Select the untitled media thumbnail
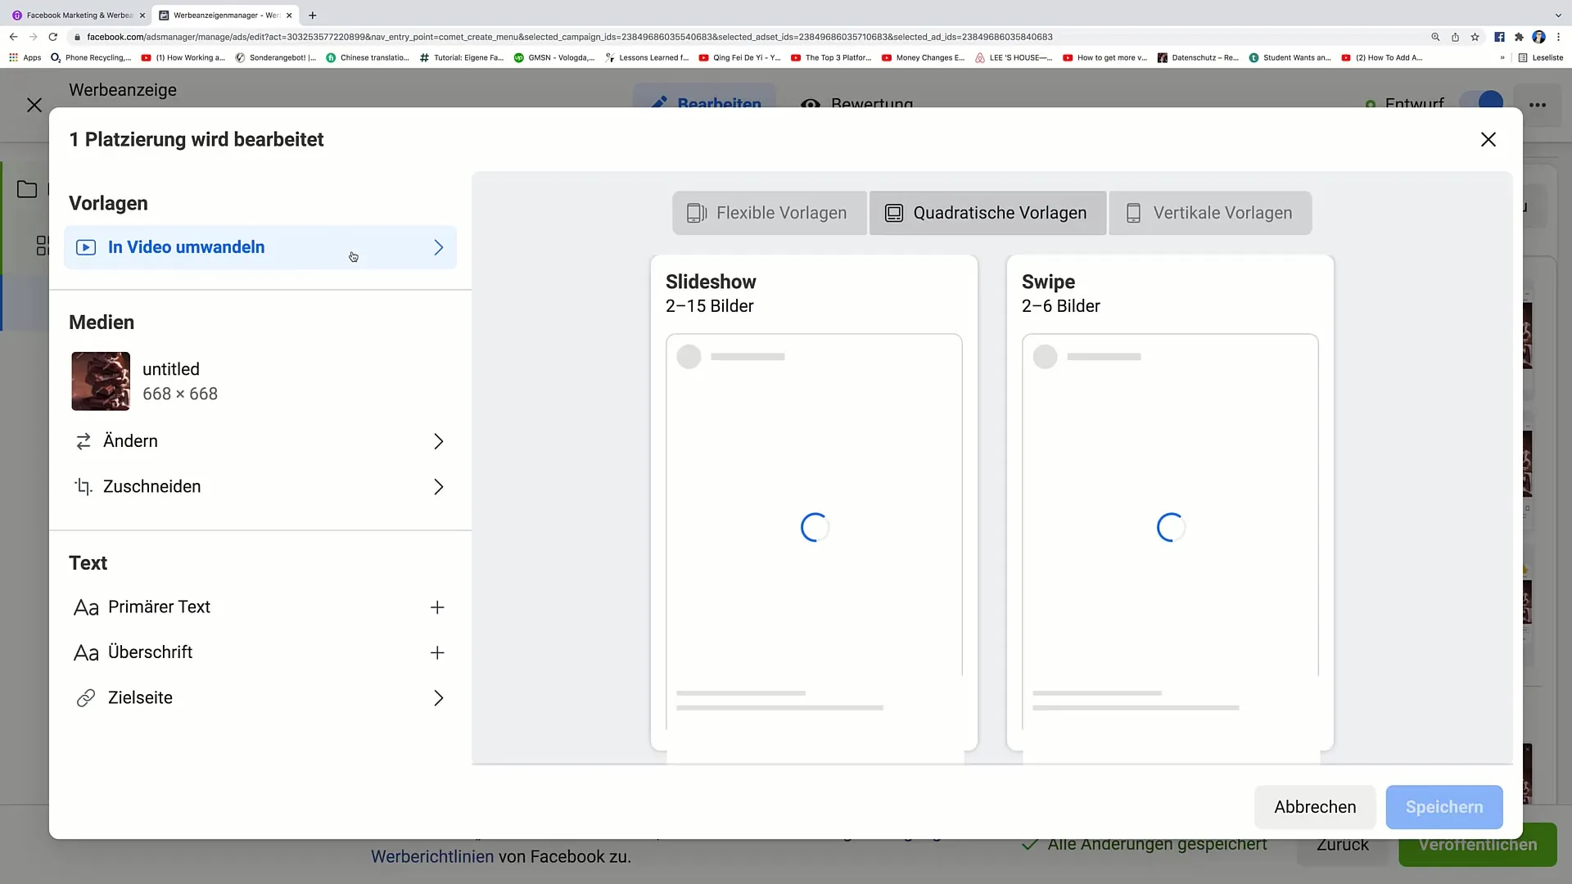The height and width of the screenshot is (884, 1572). 101,381
